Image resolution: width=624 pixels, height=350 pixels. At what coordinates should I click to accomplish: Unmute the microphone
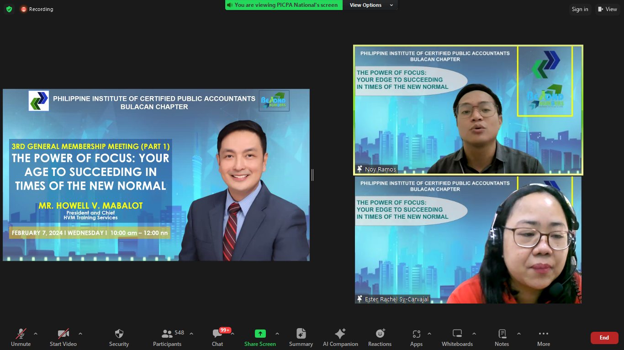[21, 338]
